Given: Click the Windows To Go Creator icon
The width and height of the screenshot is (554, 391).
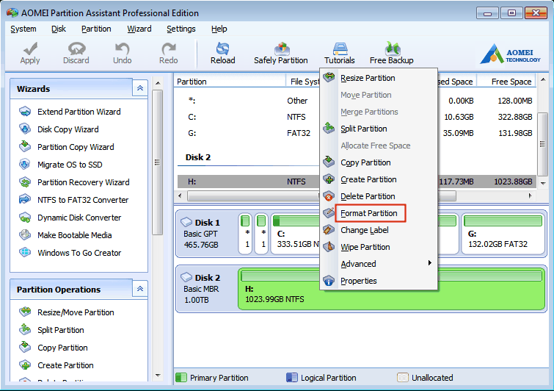Looking at the screenshot, I should tap(25, 252).
